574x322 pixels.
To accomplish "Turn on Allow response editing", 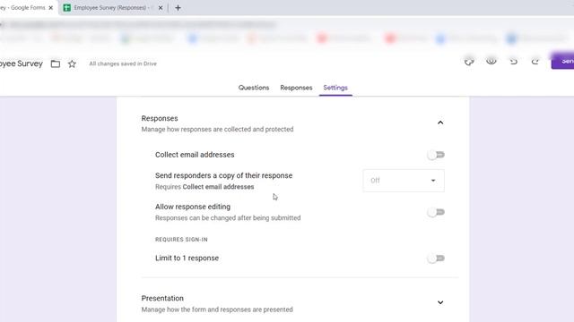I will (436, 212).
